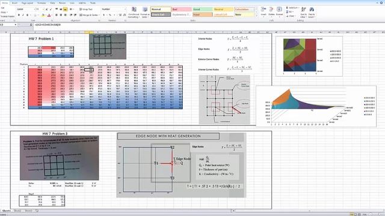Apply the Calculation cell style
Screen dimensions: 385x216
coord(244,10)
